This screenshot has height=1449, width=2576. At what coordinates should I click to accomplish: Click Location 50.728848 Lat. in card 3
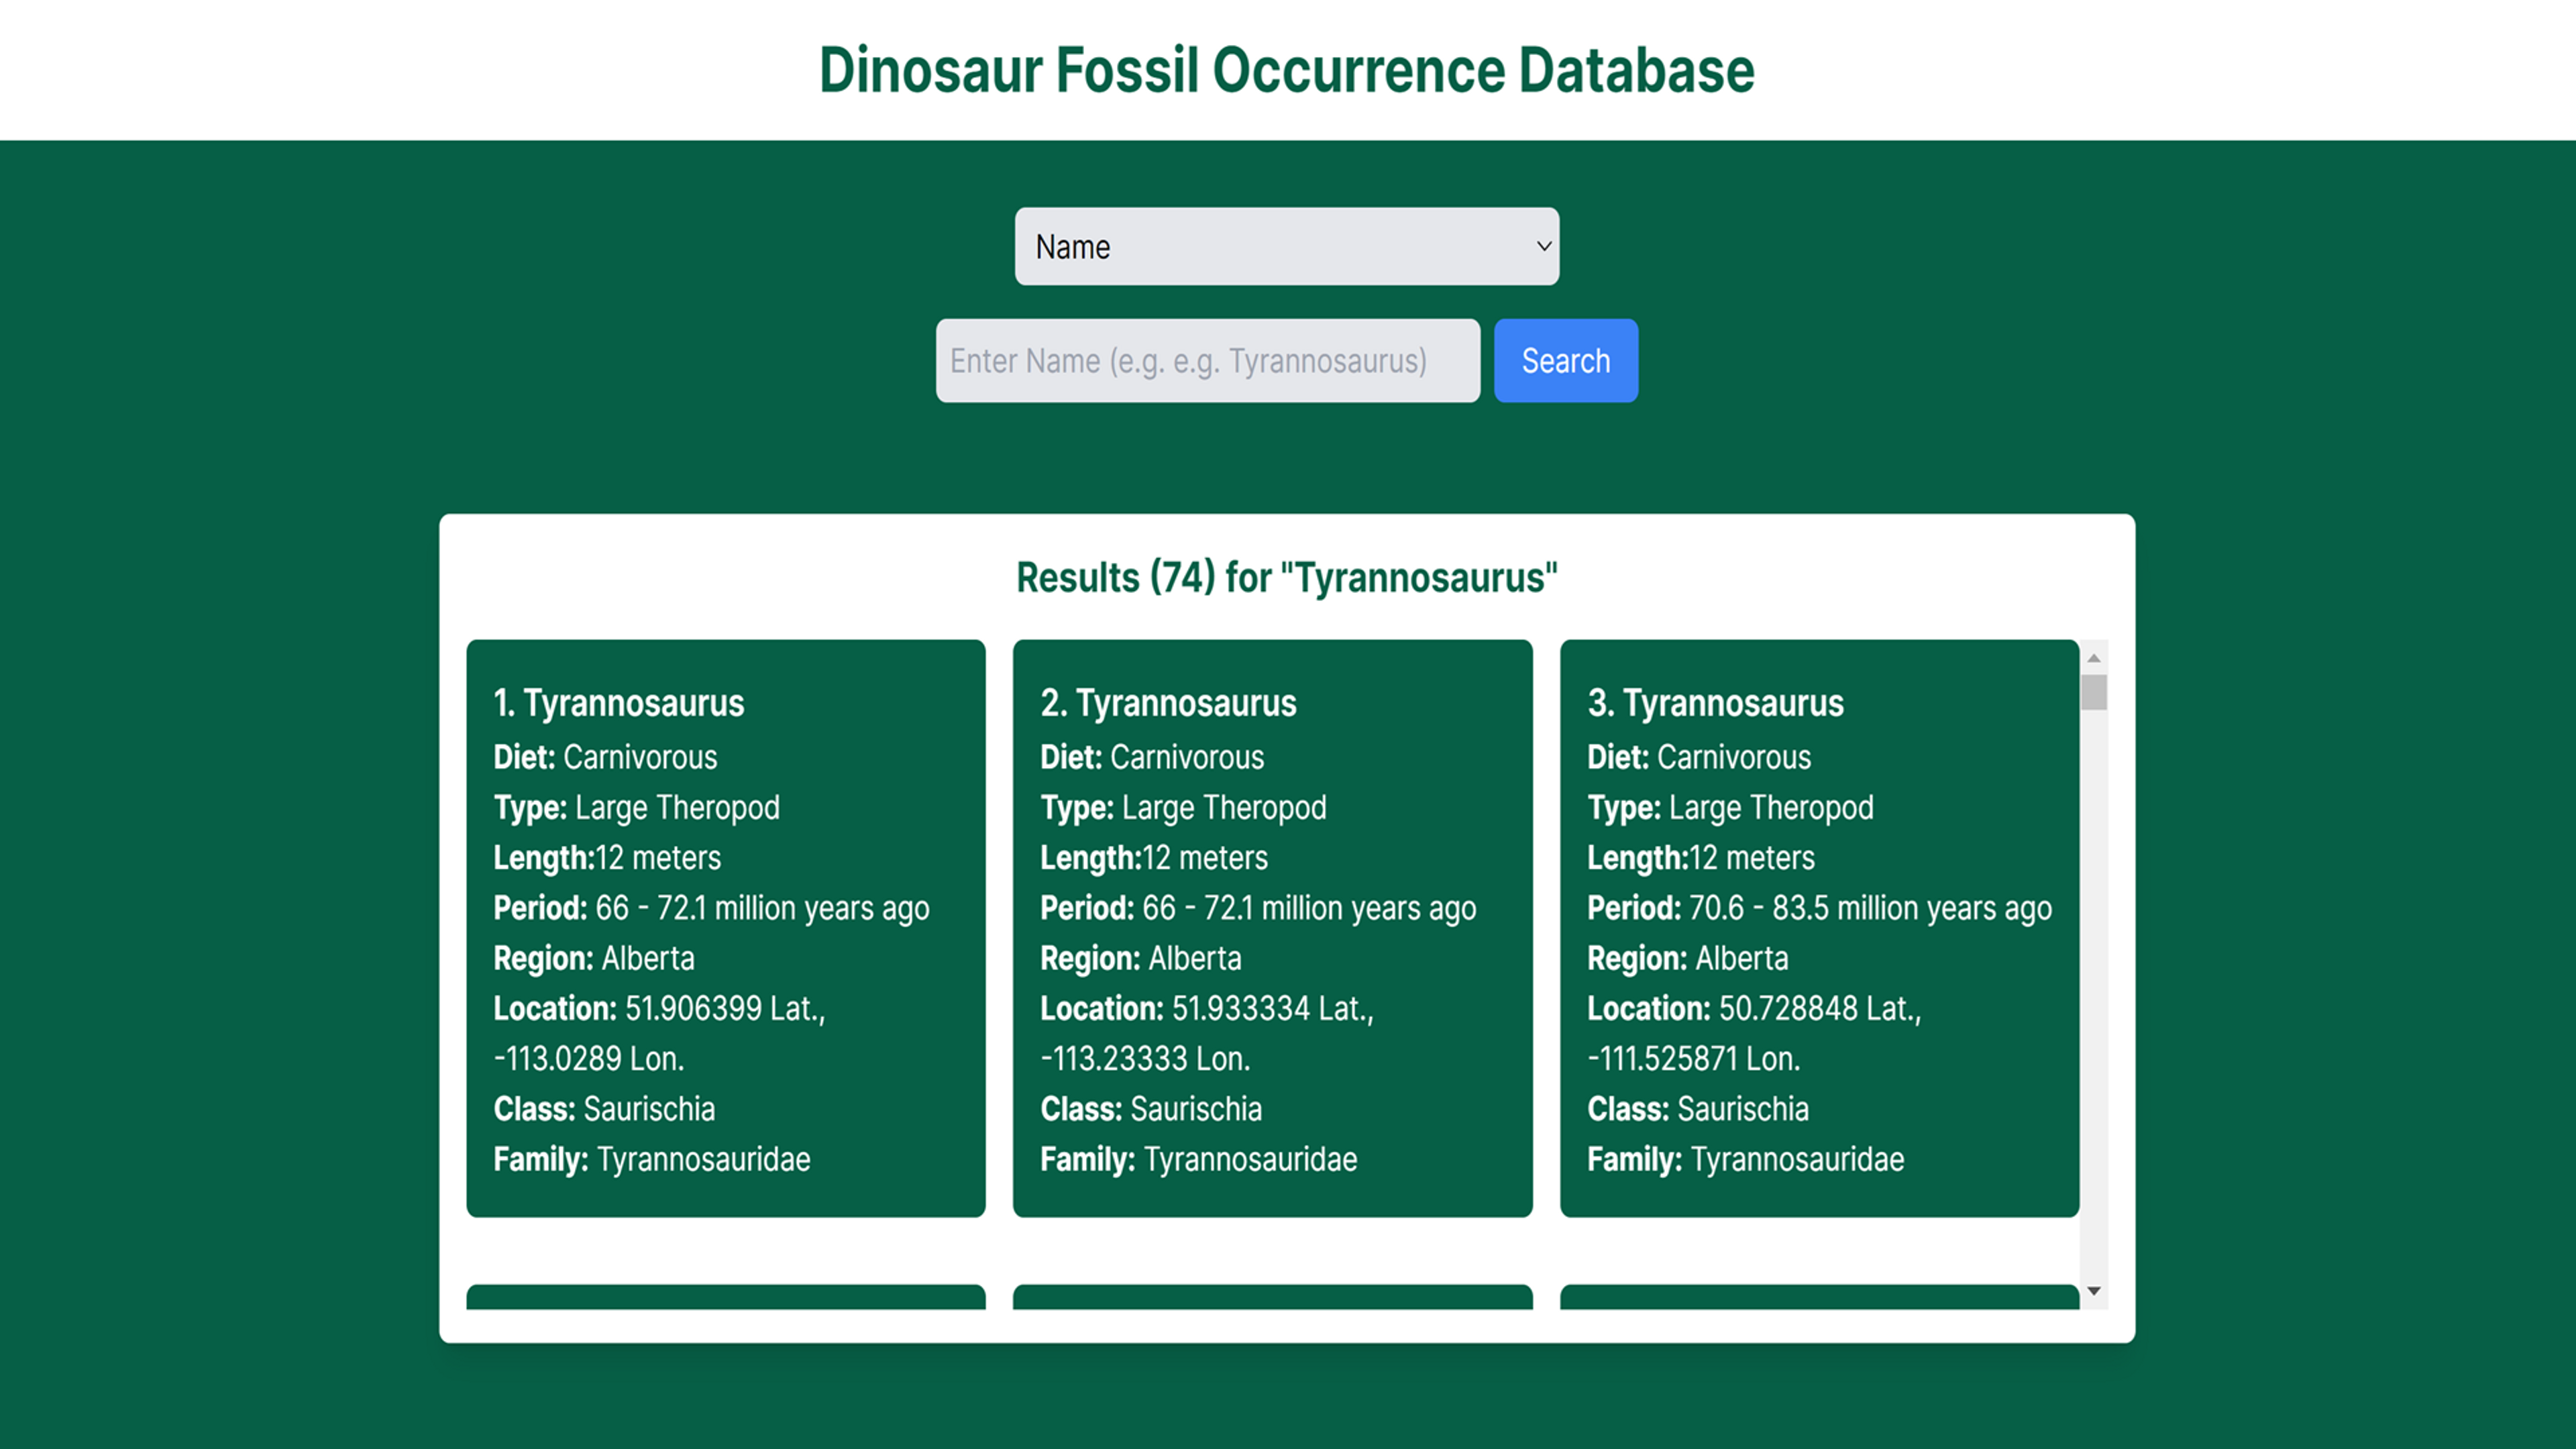[x=1754, y=1008]
